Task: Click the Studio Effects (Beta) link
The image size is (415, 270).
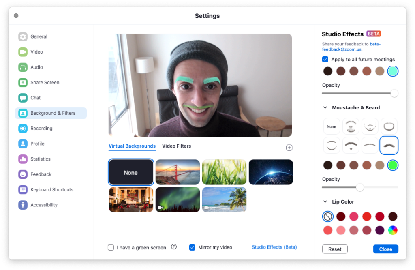Action: pyautogui.click(x=274, y=247)
